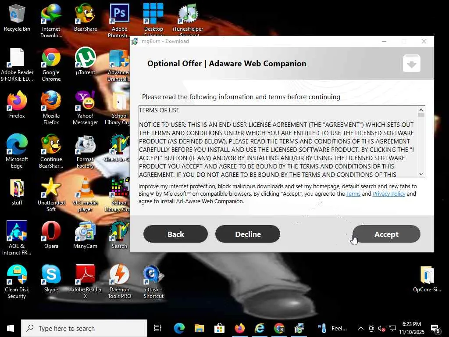
Task: Select the Clean Disk Security icon
Action: (x=17, y=281)
